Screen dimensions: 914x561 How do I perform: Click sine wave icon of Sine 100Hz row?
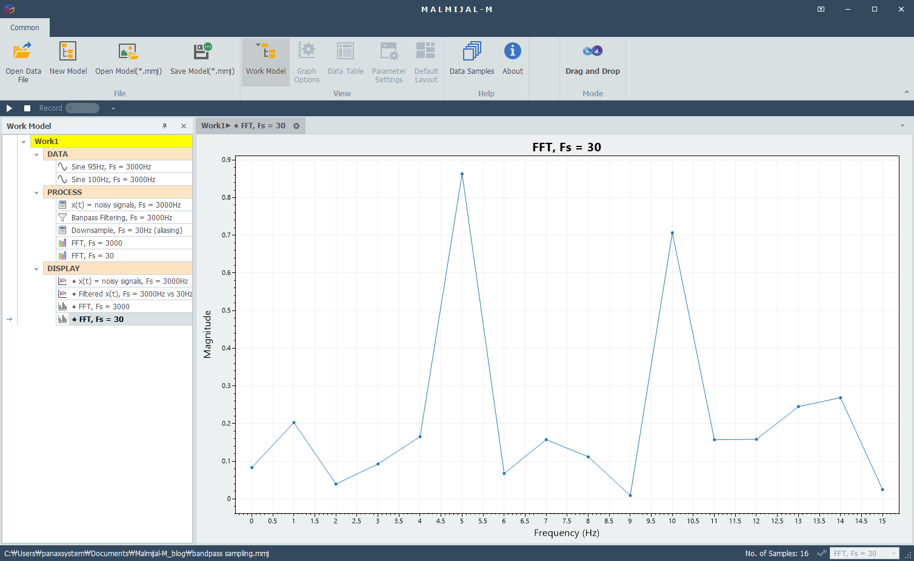pyautogui.click(x=62, y=179)
